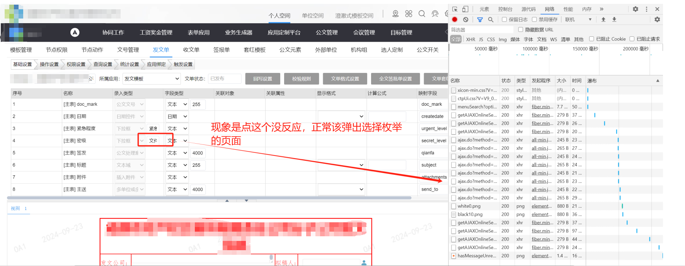Screen dimensions: 685x266
Task: Click the import HAR upload arrow icon
Action: tap(603, 19)
